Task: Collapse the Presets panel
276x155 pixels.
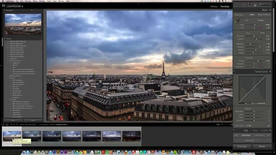Action: 5,39
